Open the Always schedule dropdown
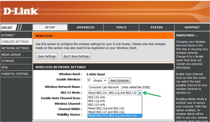Image resolution: width=210 pixels, height=122 pixels. click(x=100, y=81)
